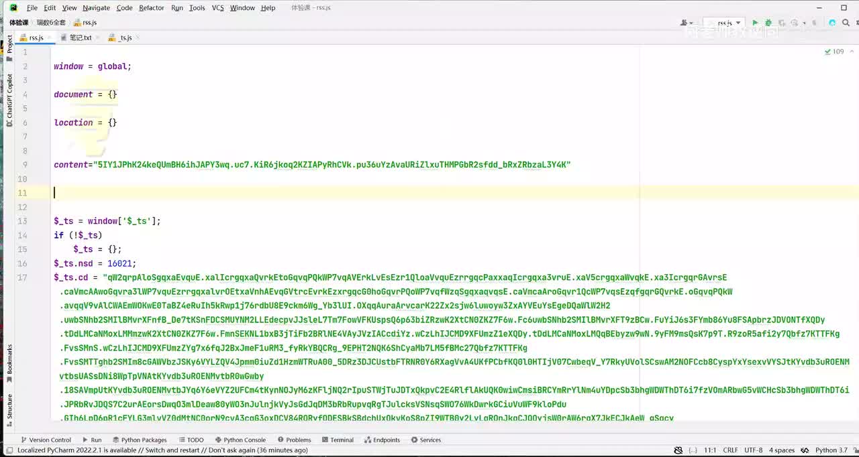Open the rss.js run configuration dropdown
859x457 pixels.
click(x=723, y=23)
